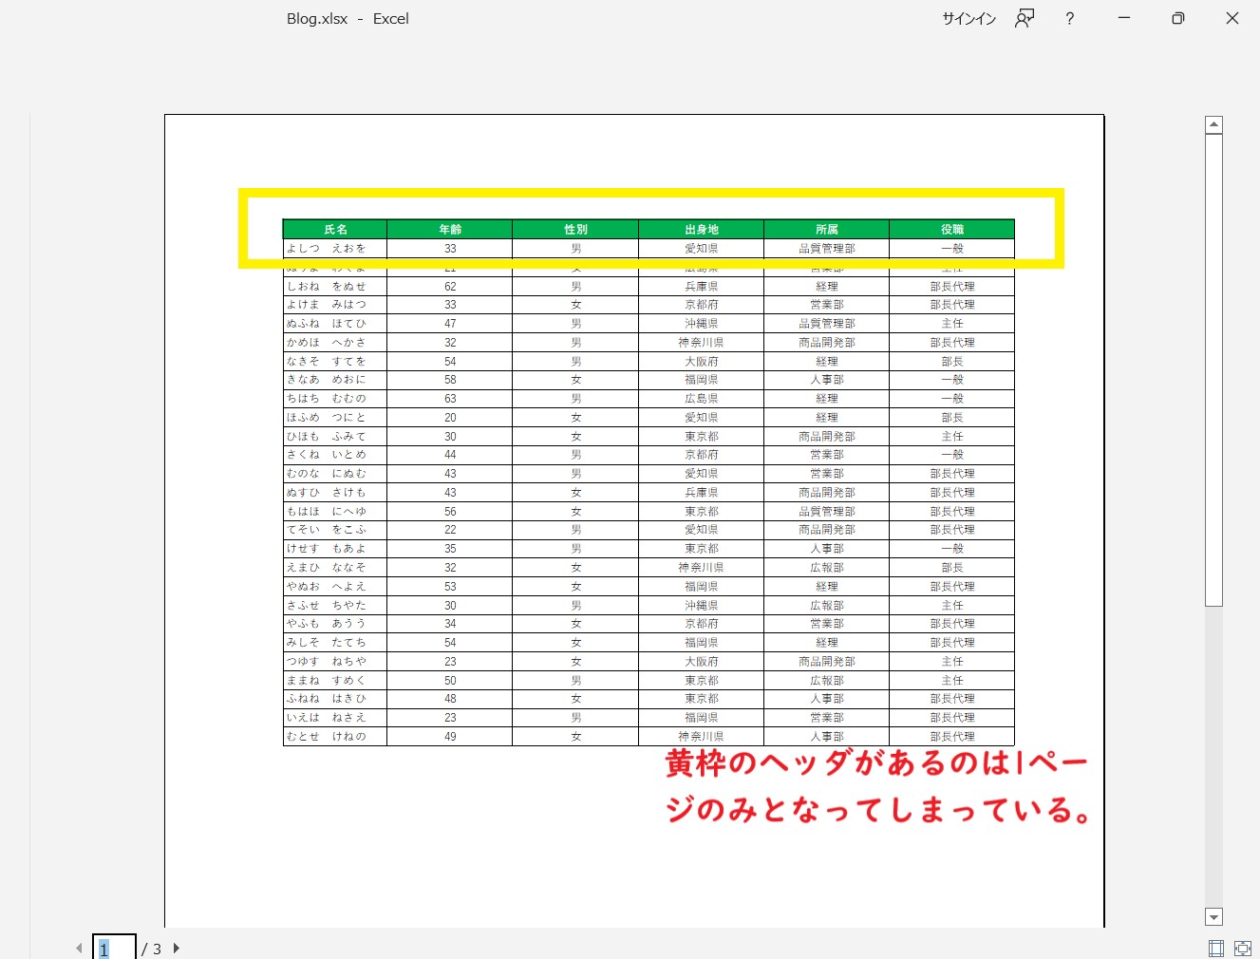Open the account manager icon beside サインイン

click(1025, 18)
